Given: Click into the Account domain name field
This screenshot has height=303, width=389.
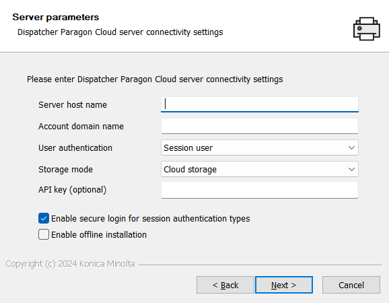Looking at the screenshot, I should (260, 126).
